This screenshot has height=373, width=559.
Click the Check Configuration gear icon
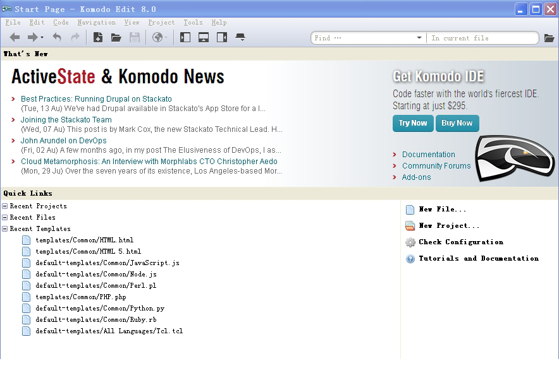click(410, 242)
